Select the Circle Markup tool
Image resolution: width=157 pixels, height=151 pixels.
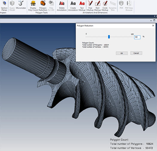pos(105,6)
